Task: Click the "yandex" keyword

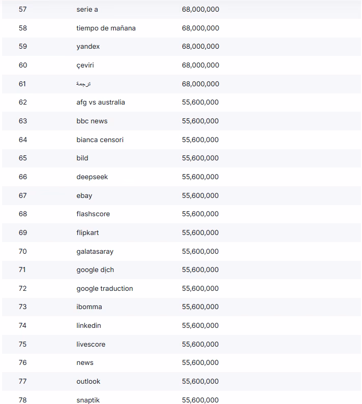Action: point(88,46)
